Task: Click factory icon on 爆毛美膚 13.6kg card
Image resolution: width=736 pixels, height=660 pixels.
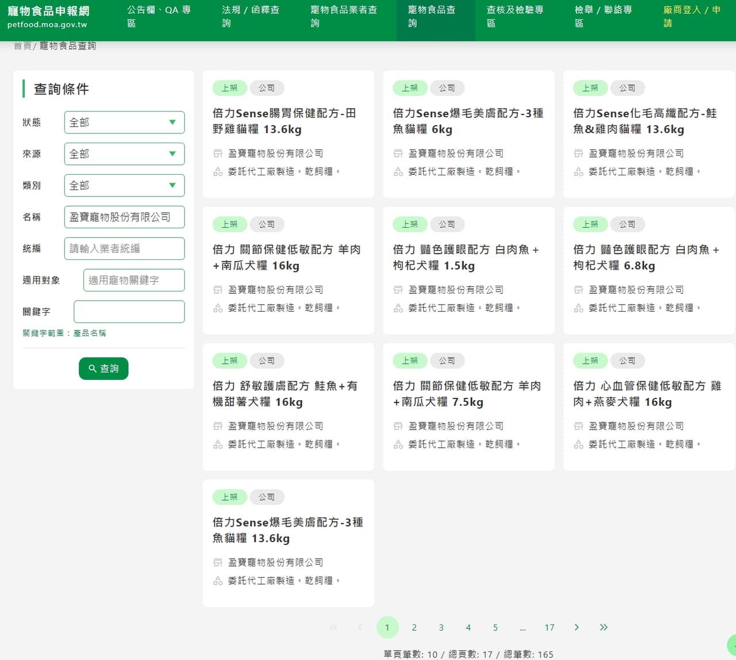Action: click(x=218, y=580)
